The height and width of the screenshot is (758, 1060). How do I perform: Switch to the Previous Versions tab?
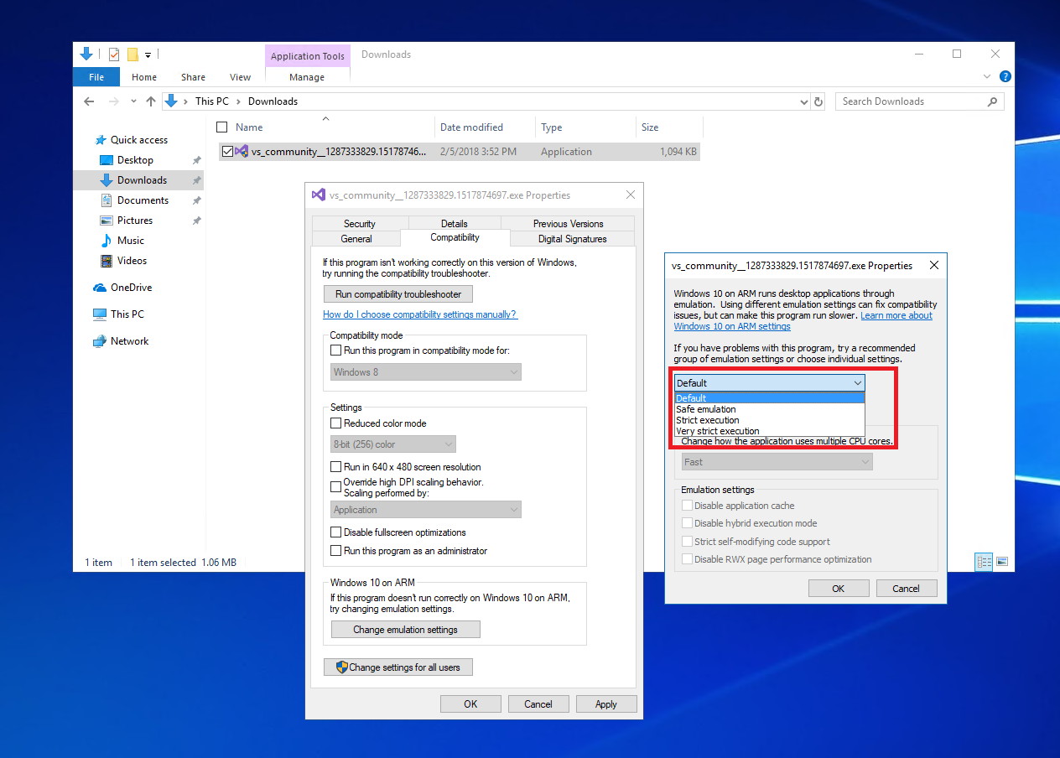(x=568, y=224)
